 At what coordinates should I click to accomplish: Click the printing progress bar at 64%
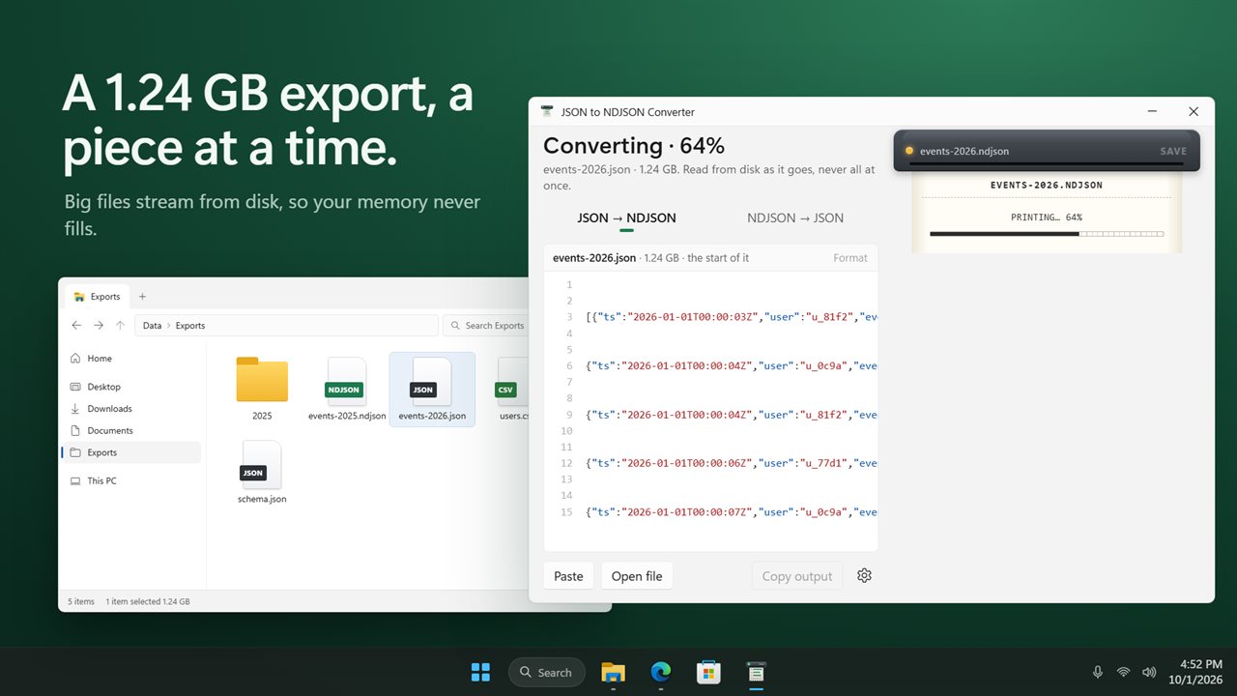click(1047, 233)
